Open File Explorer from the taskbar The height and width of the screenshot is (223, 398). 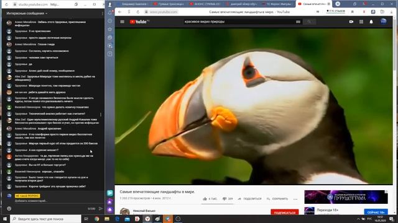pyautogui.click(x=107, y=219)
